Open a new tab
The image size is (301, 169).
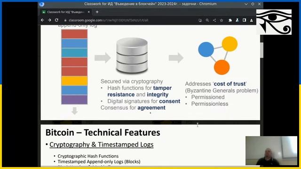tap(97, 12)
